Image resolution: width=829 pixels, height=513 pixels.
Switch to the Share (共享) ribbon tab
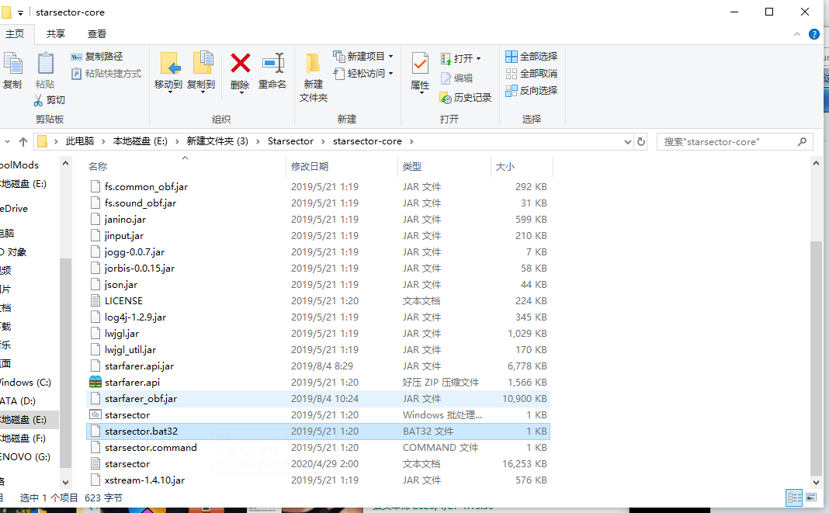click(x=56, y=34)
